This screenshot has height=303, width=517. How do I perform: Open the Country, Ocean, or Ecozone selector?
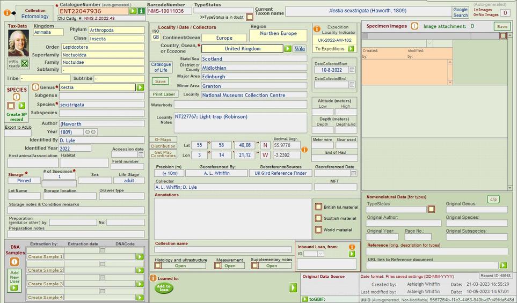[x=288, y=49]
